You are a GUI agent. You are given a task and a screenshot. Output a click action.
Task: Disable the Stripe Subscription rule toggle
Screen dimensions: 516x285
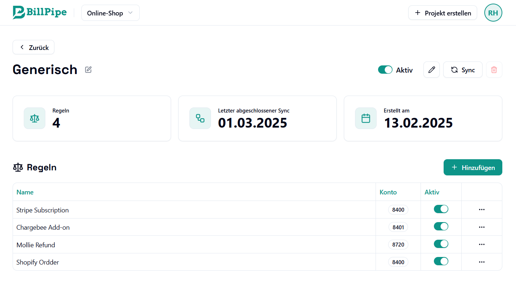click(441, 209)
